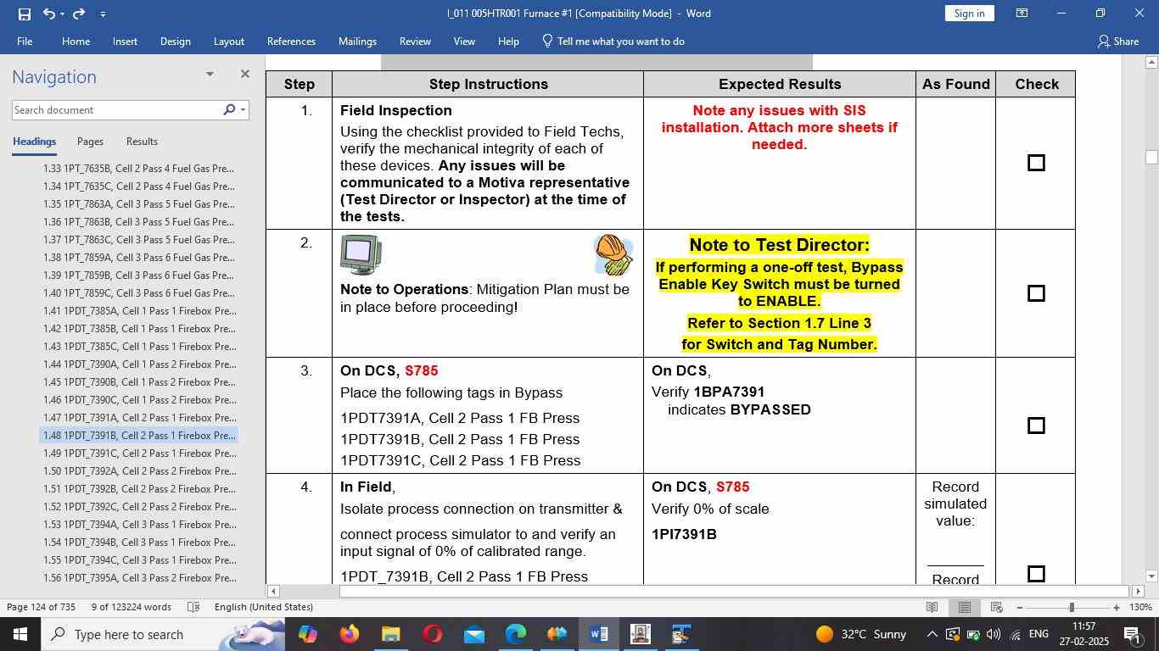The height and width of the screenshot is (651, 1159).
Task: Open the Windows Start menu
Action: point(20,634)
